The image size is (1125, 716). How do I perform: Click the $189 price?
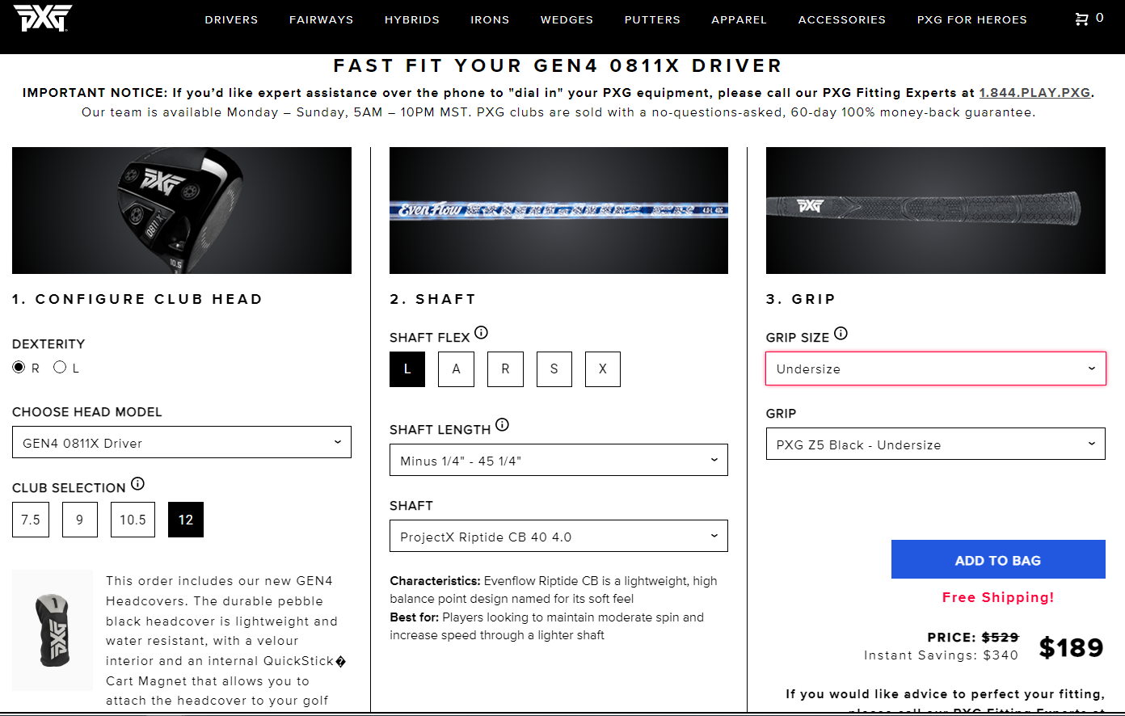(1071, 647)
